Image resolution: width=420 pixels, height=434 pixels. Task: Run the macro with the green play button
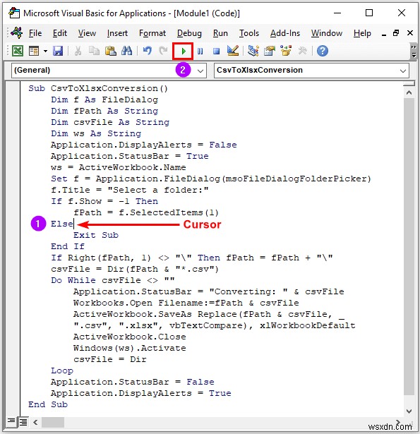pyautogui.click(x=183, y=52)
